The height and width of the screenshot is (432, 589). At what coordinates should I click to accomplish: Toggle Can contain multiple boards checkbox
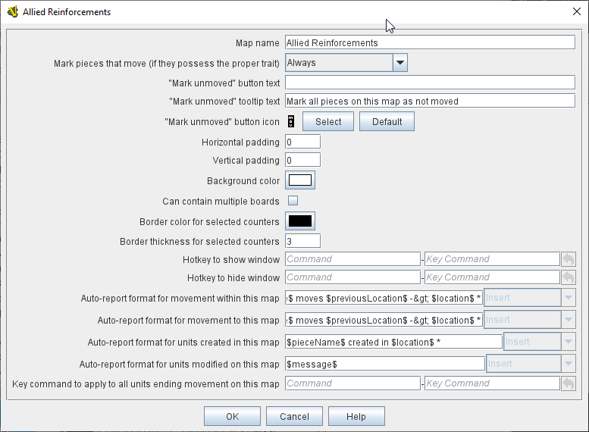tap(293, 201)
